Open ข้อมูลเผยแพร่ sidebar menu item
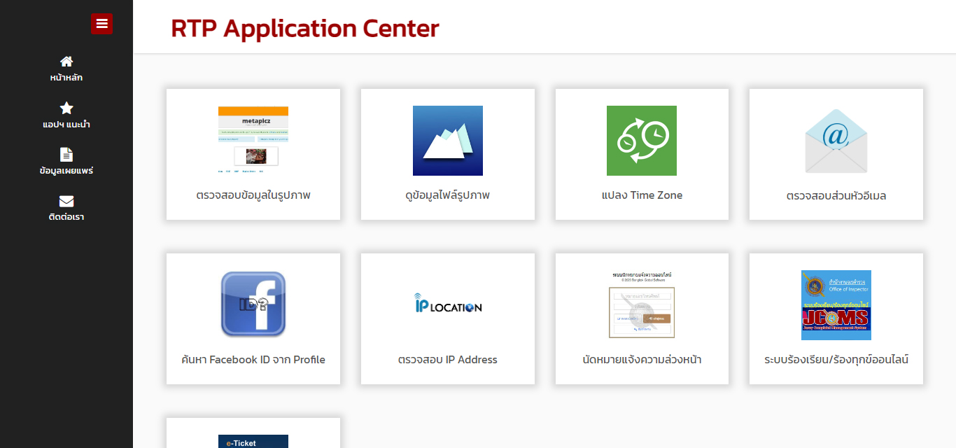 pyautogui.click(x=66, y=171)
